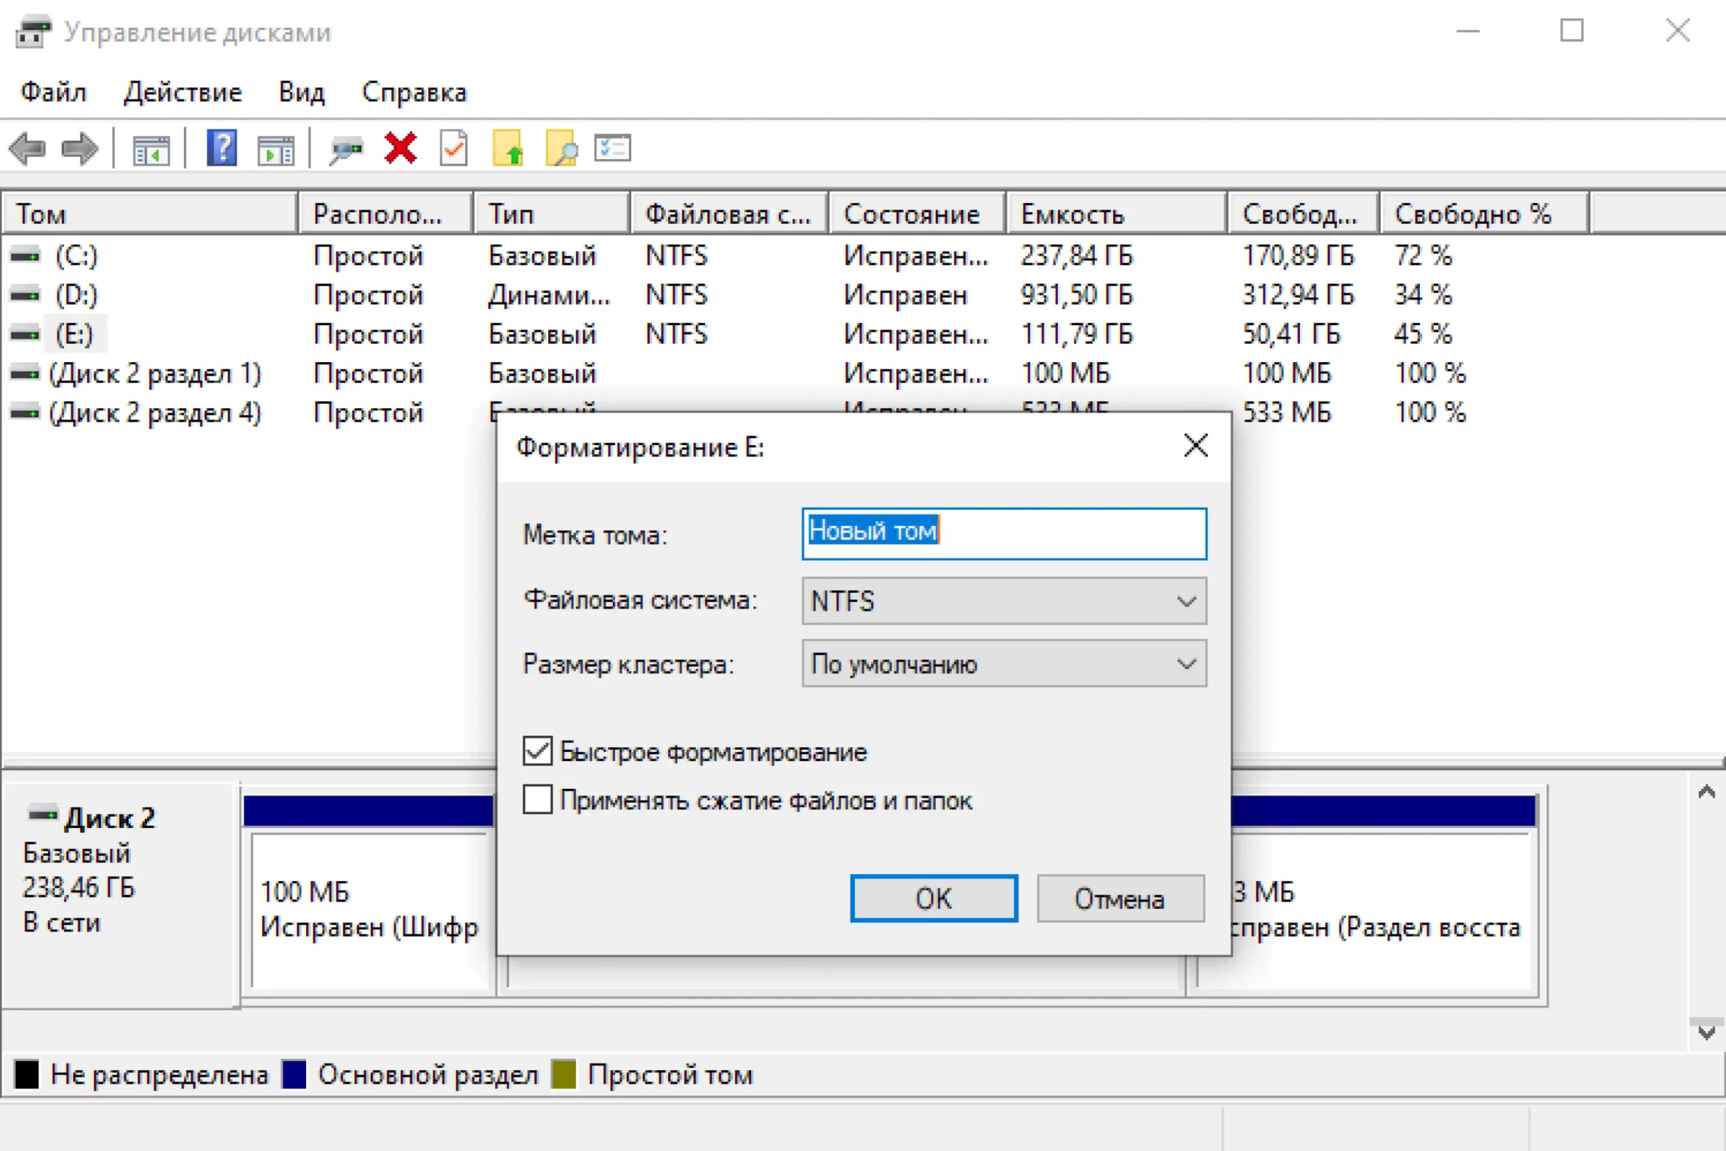Open the Размер кластера dropdown
The height and width of the screenshot is (1151, 1726).
point(1003,663)
